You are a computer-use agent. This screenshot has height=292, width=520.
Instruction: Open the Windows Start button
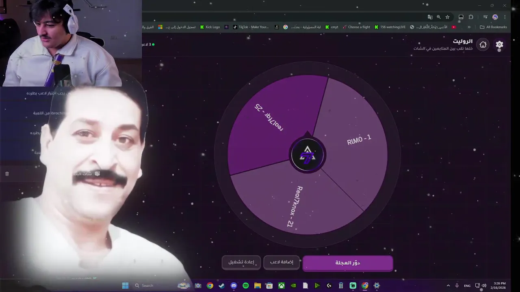[125, 286]
